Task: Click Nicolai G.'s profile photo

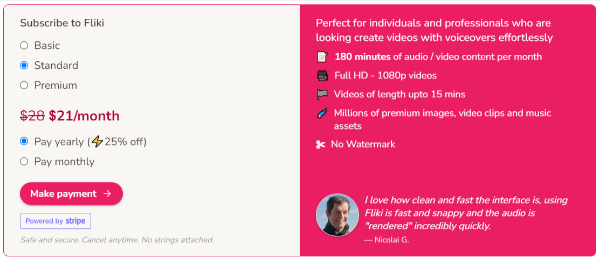Action: point(337,215)
